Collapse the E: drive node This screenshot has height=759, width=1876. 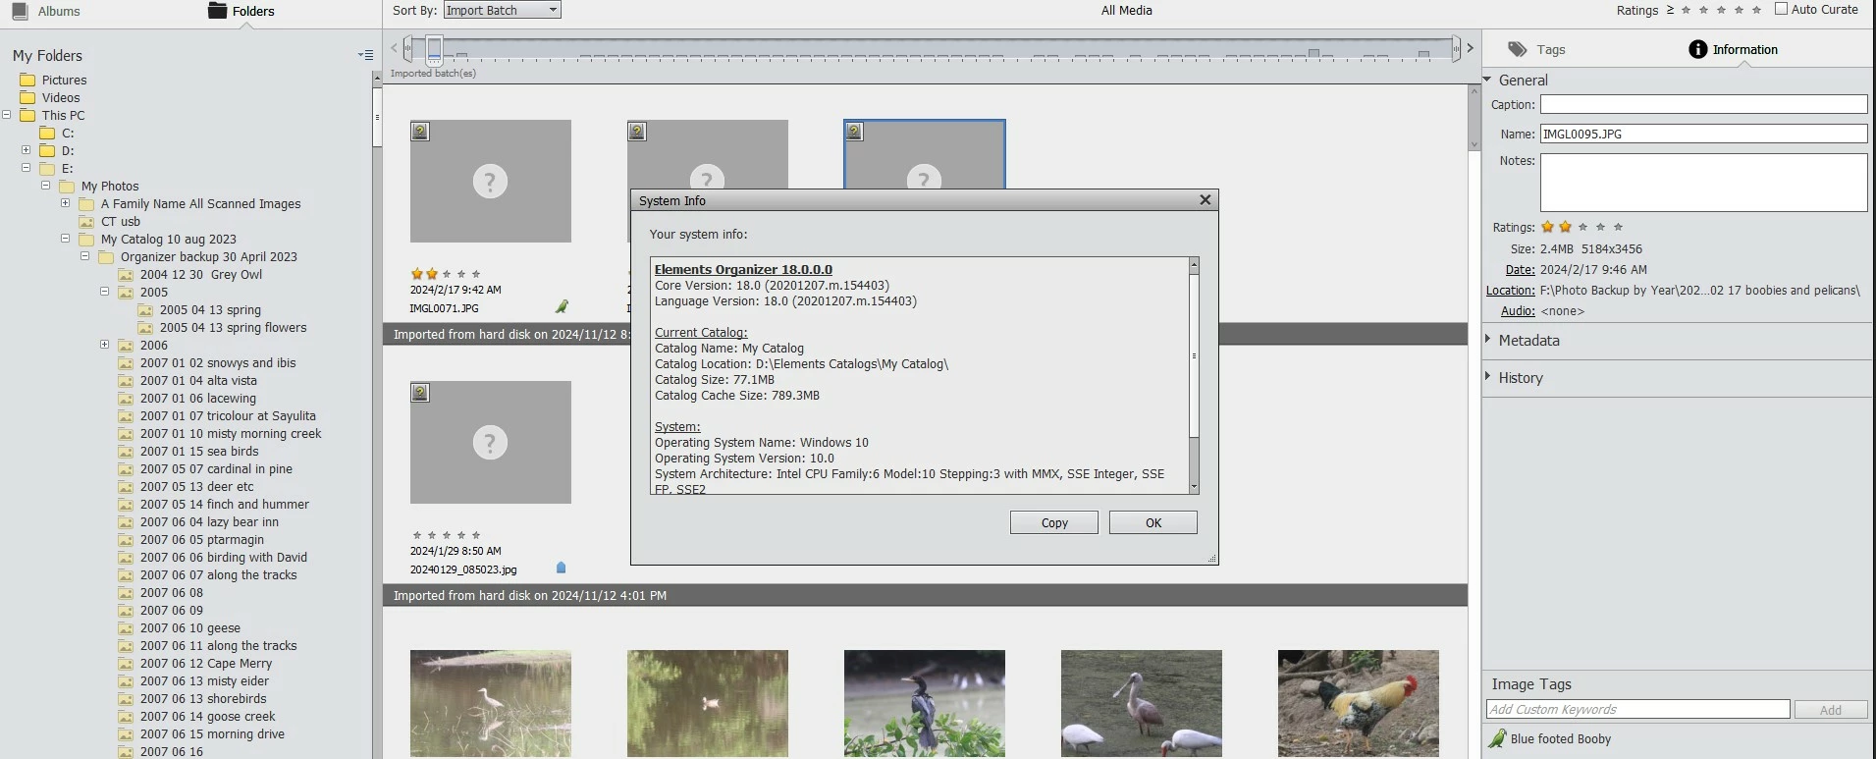click(27, 168)
